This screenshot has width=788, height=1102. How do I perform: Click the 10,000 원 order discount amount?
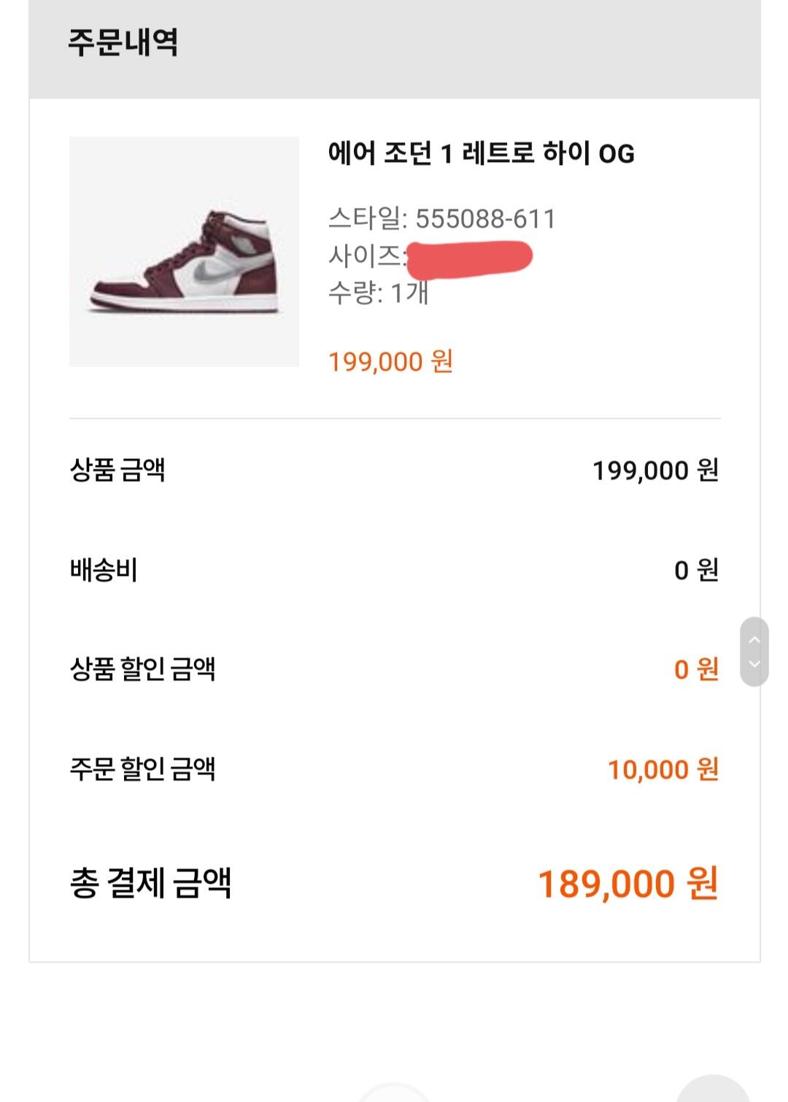(x=663, y=769)
